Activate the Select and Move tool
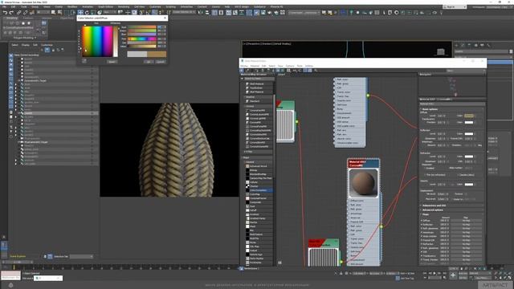Screen dimensions: 514x289 (x=80, y=13)
